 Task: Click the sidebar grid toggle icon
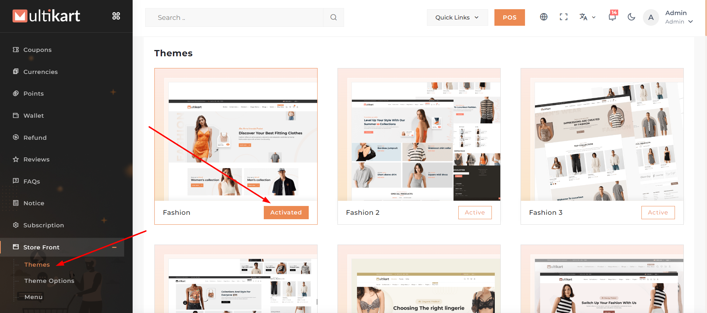click(116, 16)
